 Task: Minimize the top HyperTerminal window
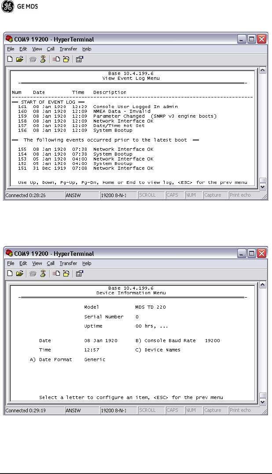click(x=242, y=39)
